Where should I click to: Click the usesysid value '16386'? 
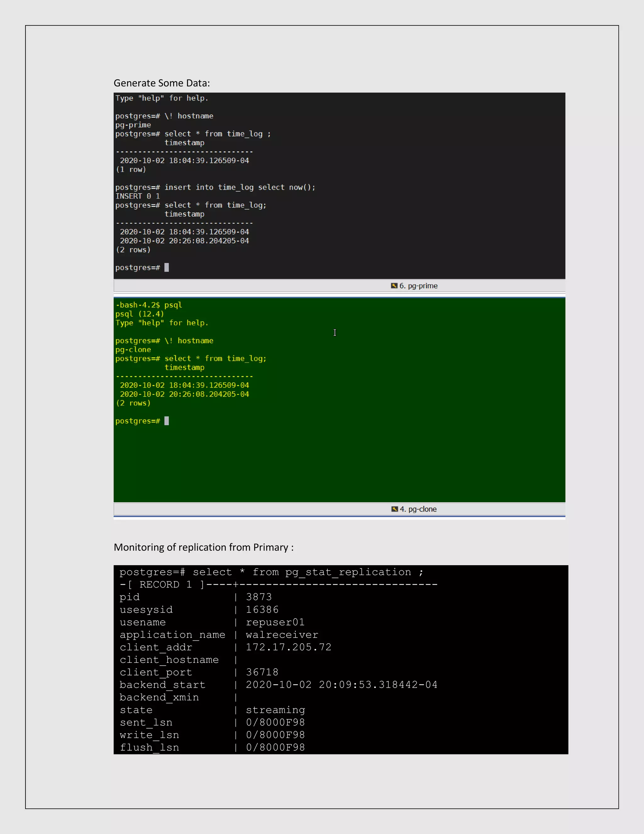coord(262,610)
